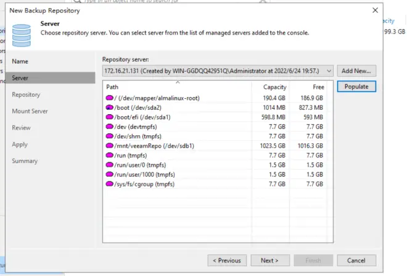
Task: Click the disk icon next to /mnt/veeamRepo
Action: (x=110, y=146)
